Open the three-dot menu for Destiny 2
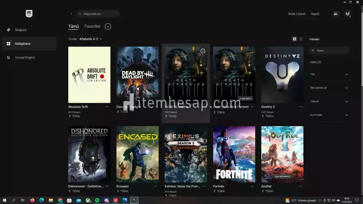The width and height of the screenshot is (363, 204). [x=300, y=107]
